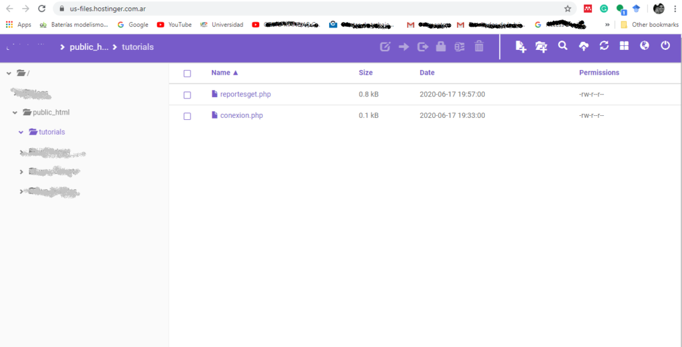Collapse the public_html folder chevron

[15, 113]
